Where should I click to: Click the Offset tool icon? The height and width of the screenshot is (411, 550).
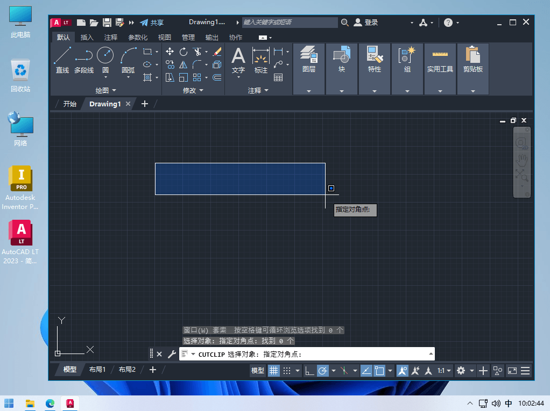point(217,77)
